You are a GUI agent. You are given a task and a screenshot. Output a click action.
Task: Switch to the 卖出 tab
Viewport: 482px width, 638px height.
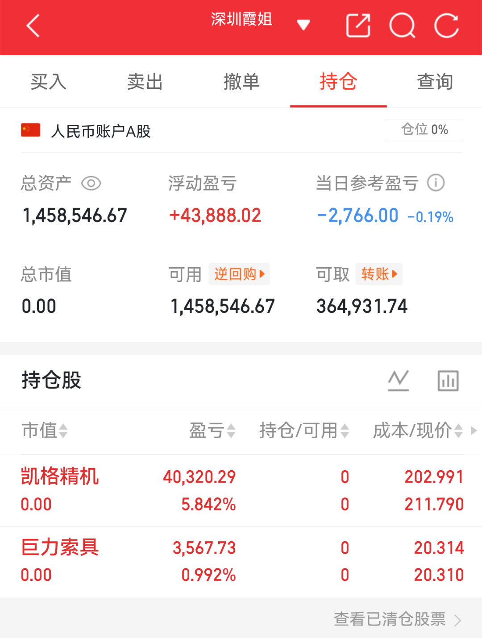[x=145, y=82]
